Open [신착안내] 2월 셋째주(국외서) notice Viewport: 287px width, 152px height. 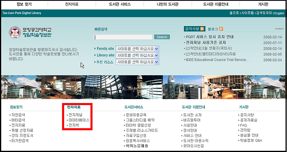(x=208, y=49)
